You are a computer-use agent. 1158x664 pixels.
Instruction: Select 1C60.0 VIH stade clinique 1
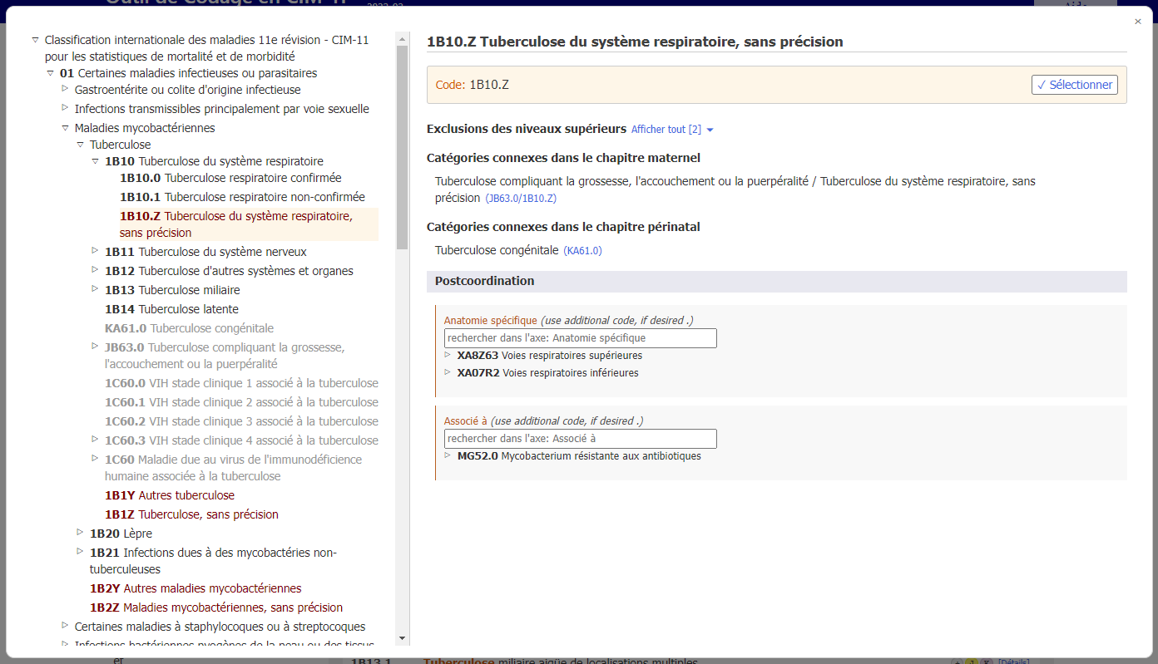pyautogui.click(x=241, y=383)
